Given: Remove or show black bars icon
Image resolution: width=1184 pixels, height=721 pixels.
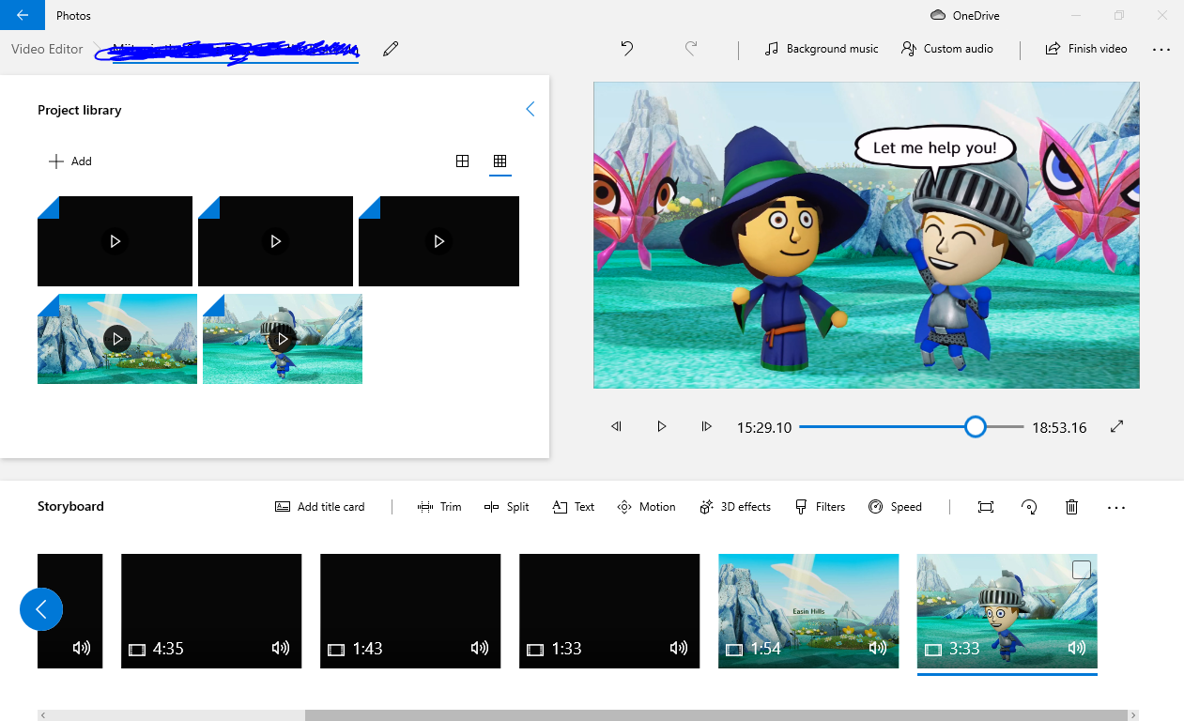Looking at the screenshot, I should click(x=985, y=507).
